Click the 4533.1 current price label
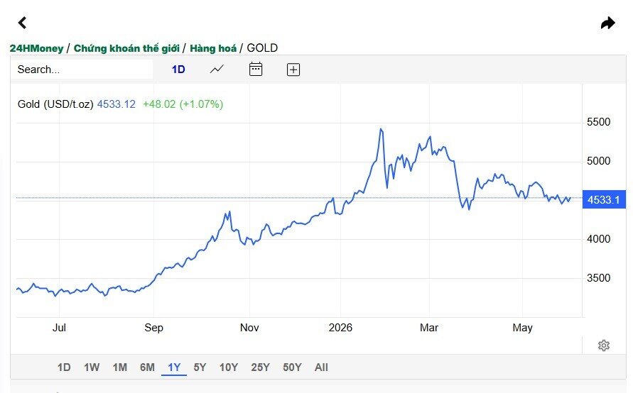Screen dimensions: 633x393 tap(604, 200)
